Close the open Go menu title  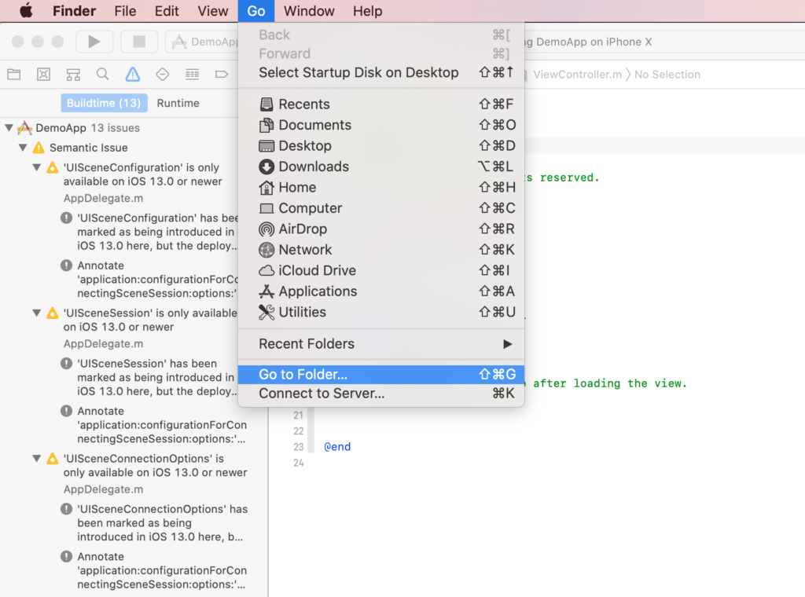coord(256,11)
